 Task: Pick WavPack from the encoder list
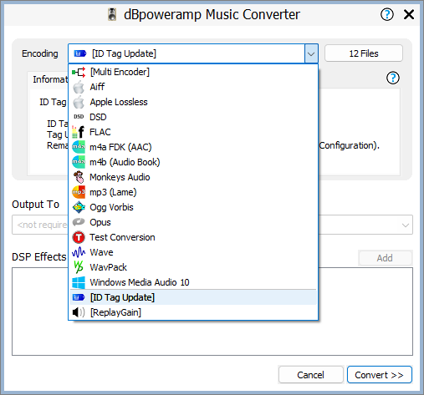click(x=193, y=267)
